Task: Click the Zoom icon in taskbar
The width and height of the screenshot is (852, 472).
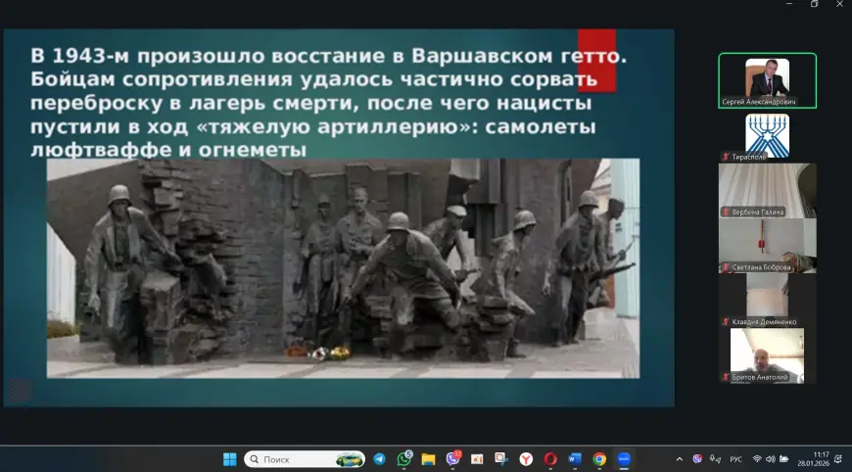Action: (624, 459)
